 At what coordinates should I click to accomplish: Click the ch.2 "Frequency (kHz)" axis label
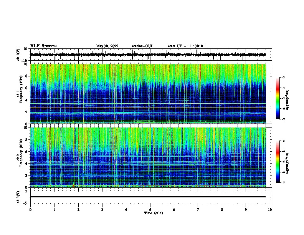pyautogui.click(x=21, y=153)
